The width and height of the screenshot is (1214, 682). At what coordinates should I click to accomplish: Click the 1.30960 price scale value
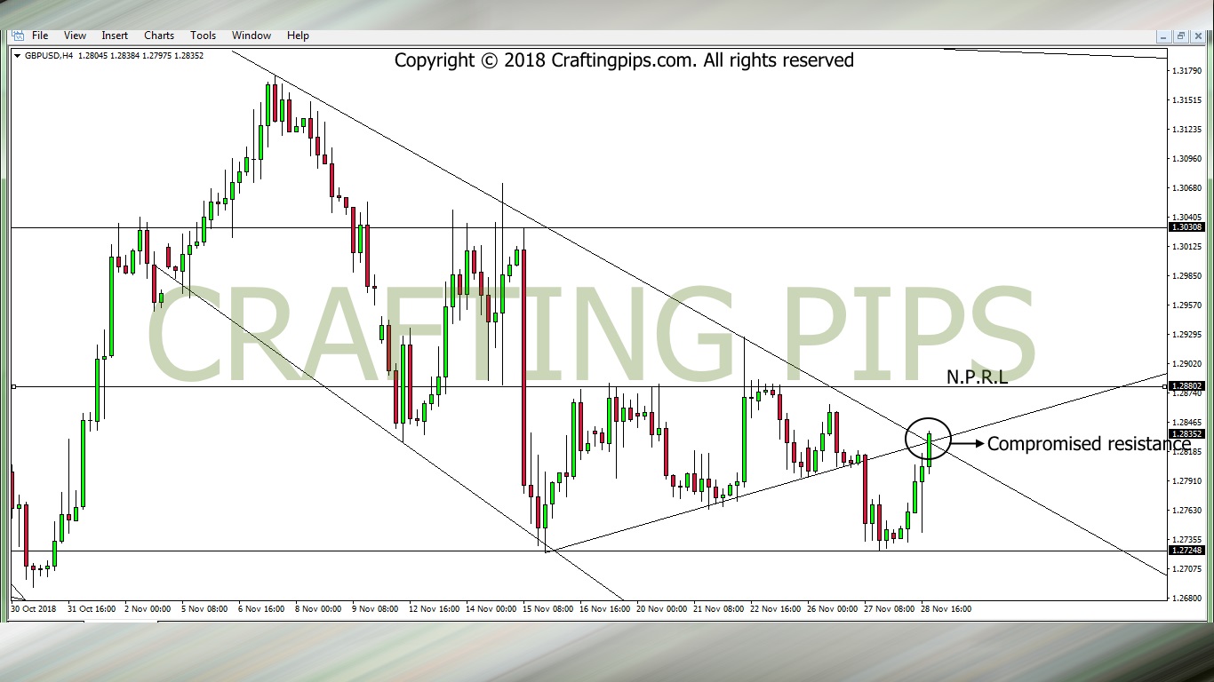[1186, 158]
